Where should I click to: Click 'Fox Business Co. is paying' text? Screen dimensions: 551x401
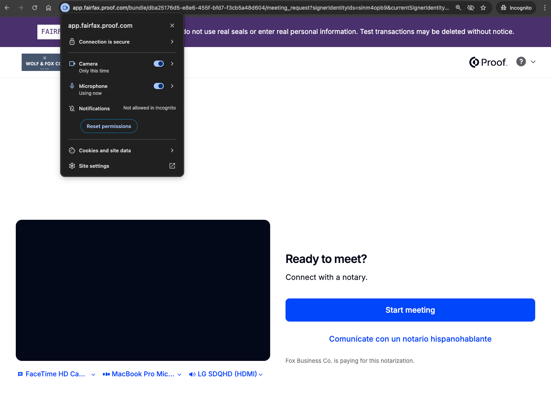[x=350, y=361]
